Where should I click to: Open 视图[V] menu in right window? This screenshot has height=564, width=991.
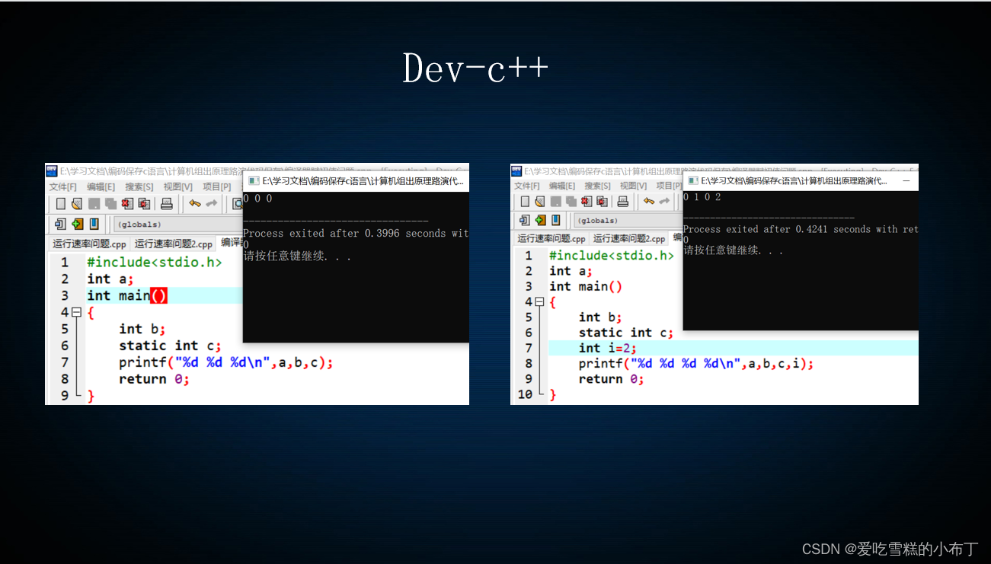(x=633, y=186)
